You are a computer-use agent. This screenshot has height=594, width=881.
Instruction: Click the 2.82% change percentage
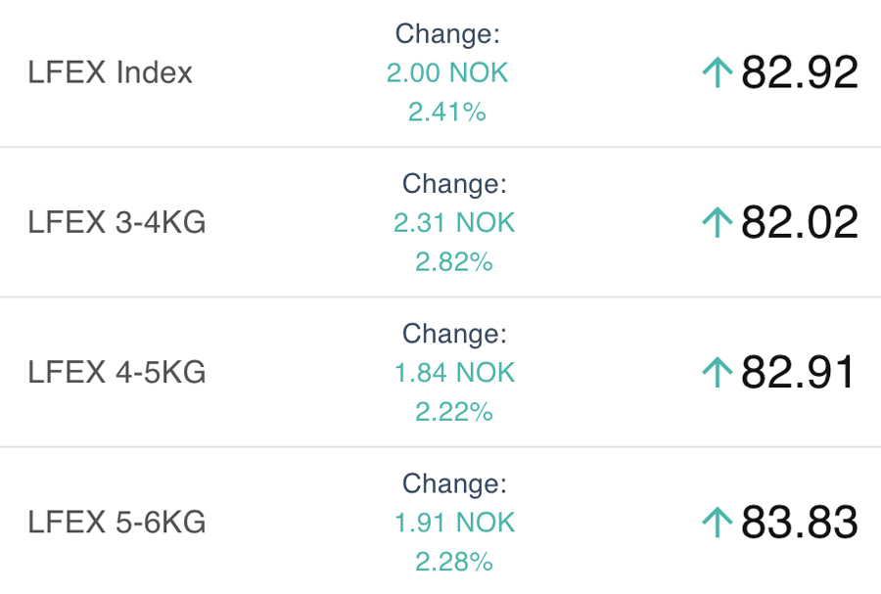(x=454, y=262)
